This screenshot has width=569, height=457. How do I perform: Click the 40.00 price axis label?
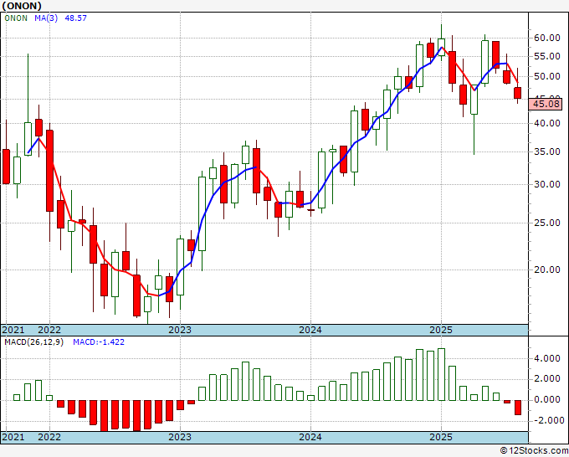[x=547, y=123]
